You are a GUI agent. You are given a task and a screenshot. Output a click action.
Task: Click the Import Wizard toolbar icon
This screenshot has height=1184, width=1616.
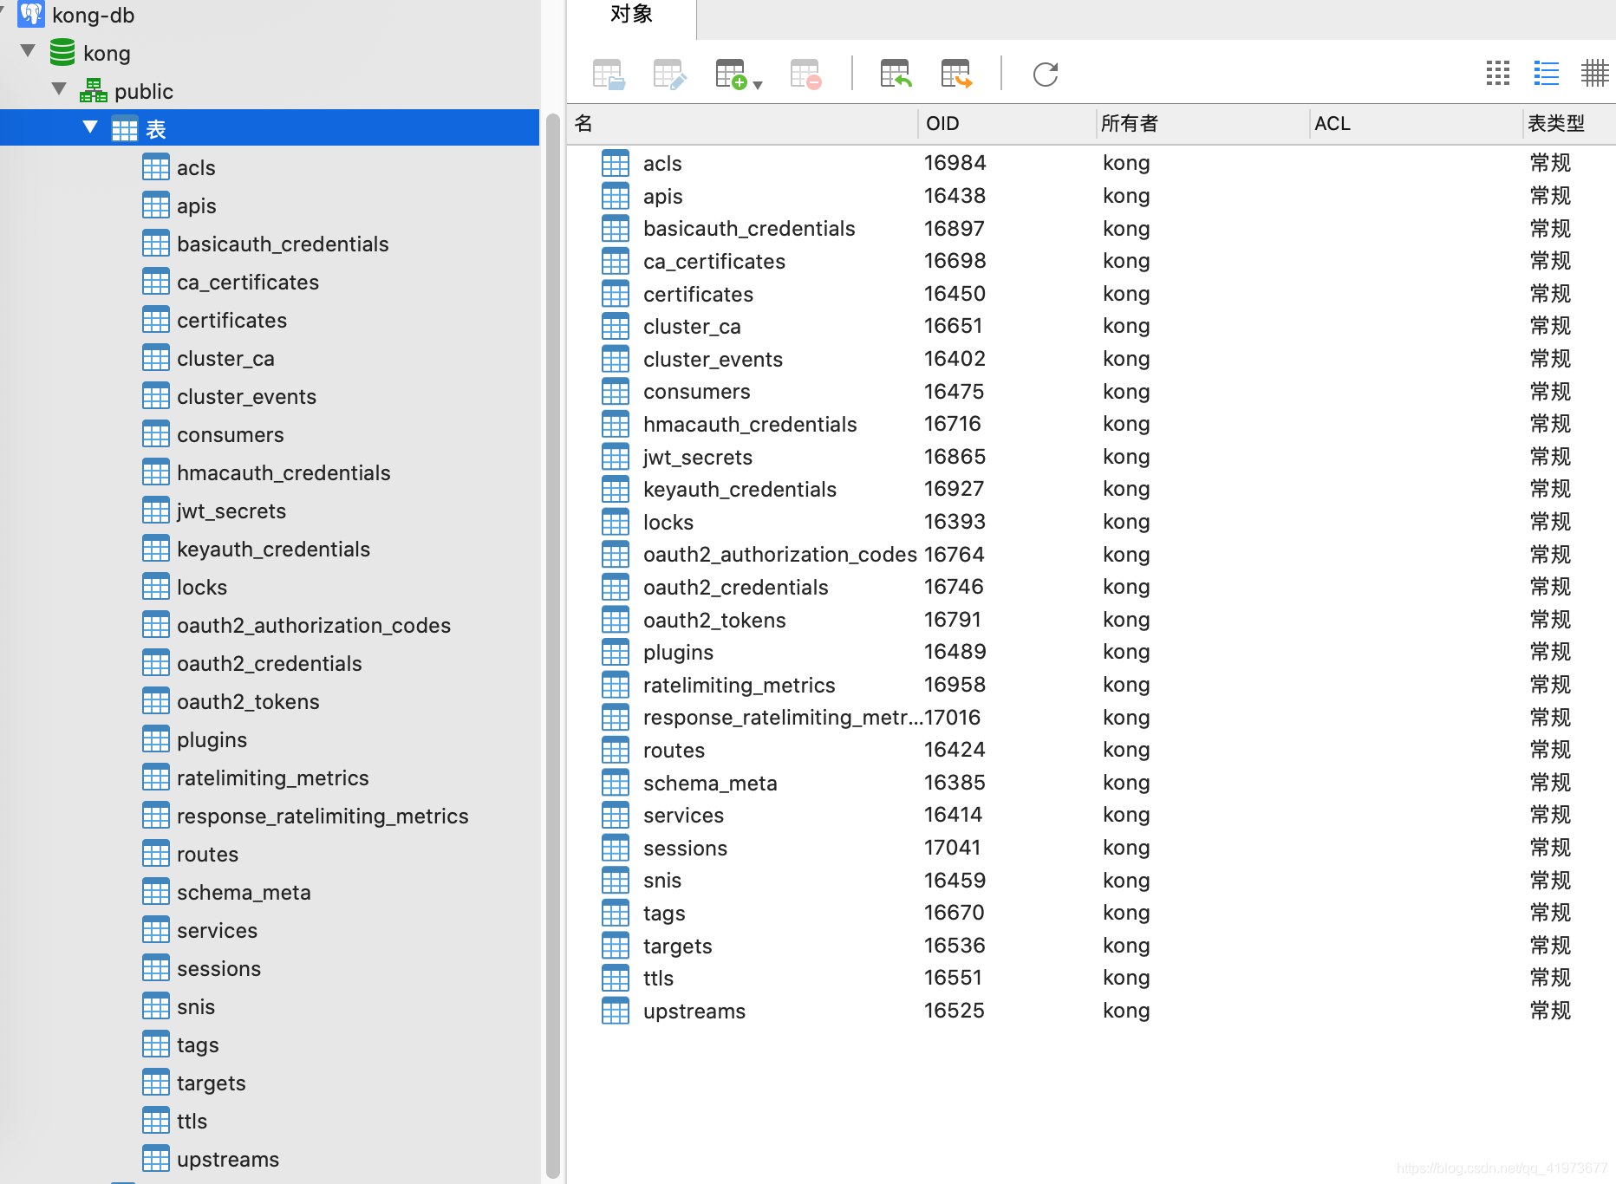pyautogui.click(x=896, y=75)
